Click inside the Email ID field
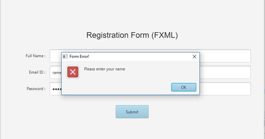This screenshot has height=139, width=265. pos(224,72)
